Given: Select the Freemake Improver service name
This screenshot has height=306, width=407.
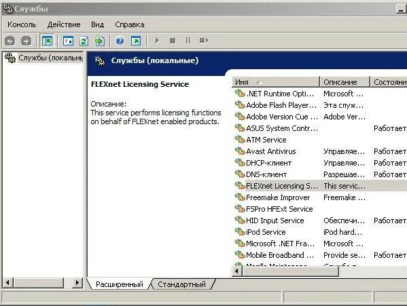Looking at the screenshot, I should 278,197.
